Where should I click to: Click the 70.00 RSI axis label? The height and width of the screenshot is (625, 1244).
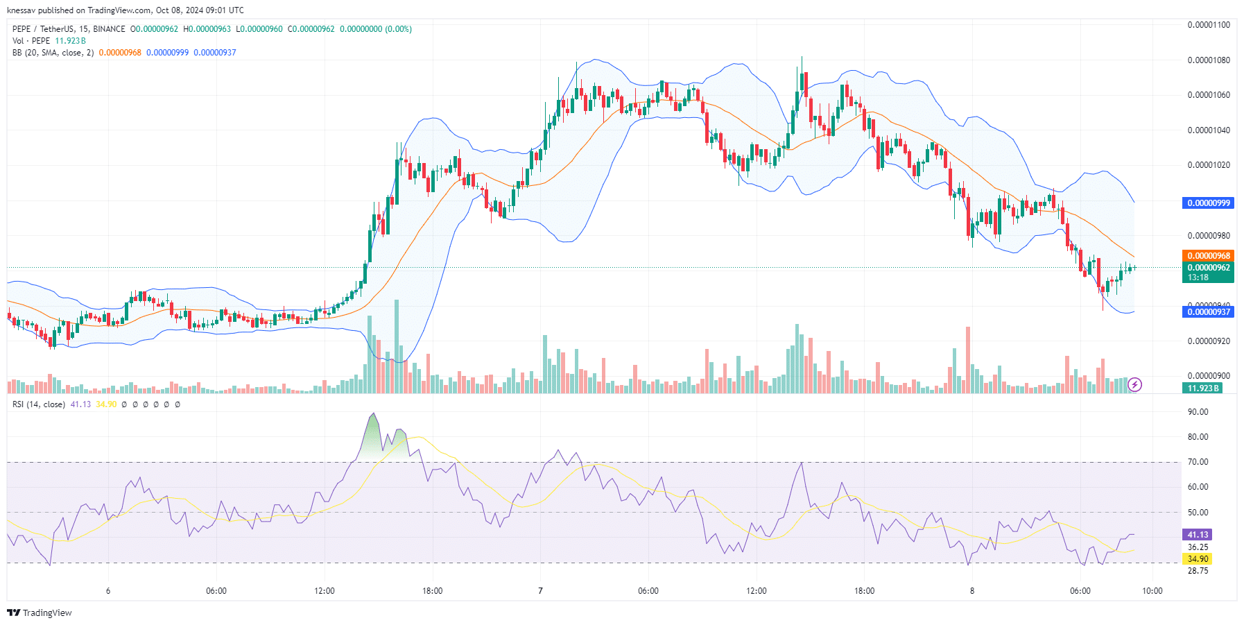coord(1198,462)
